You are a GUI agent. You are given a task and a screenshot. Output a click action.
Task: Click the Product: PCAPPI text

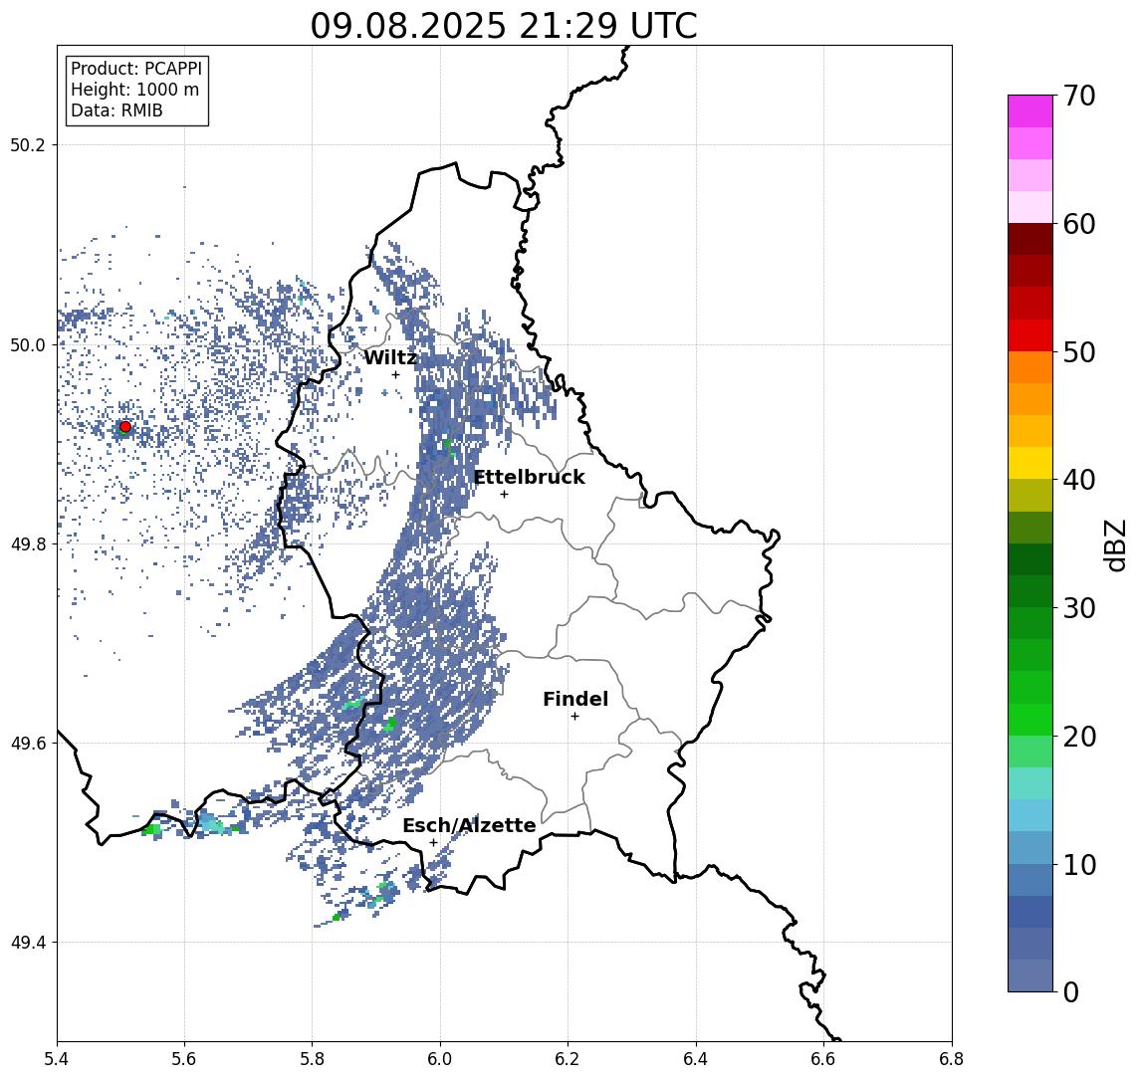[136, 69]
